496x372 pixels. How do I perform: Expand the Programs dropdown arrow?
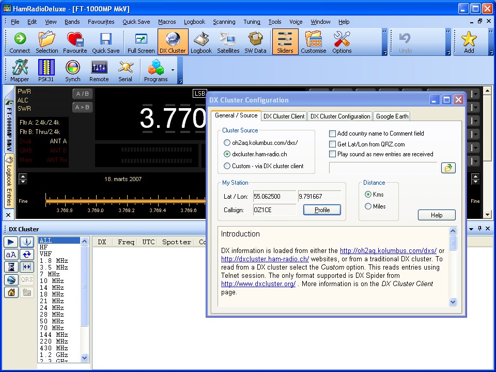173,70
